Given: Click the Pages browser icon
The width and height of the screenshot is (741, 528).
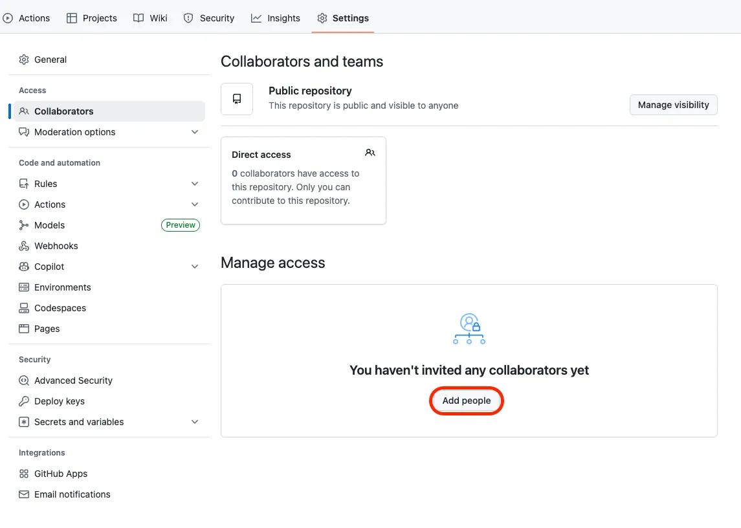Looking at the screenshot, I should tap(24, 329).
